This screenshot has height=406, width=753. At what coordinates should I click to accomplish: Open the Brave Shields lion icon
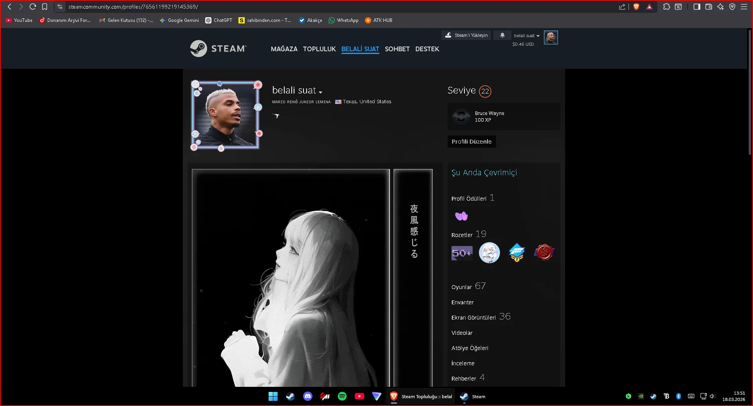pyautogui.click(x=636, y=7)
